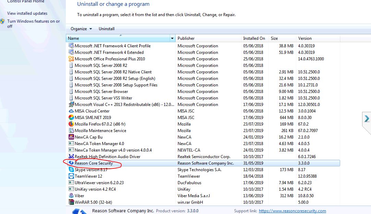Click the 644 MB size cell

(x=287, y=117)
